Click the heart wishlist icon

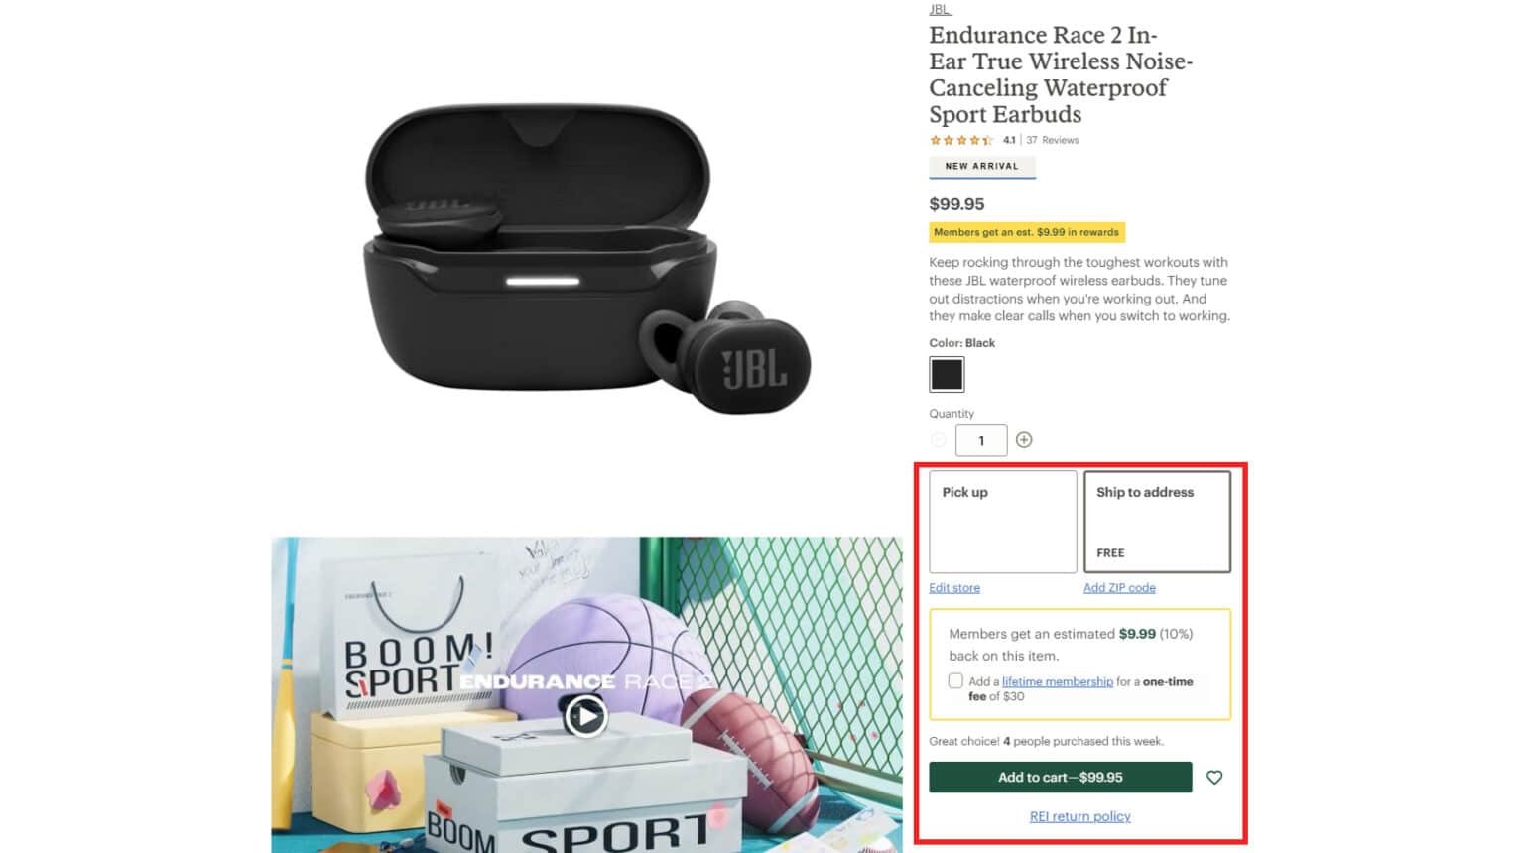1214,778
